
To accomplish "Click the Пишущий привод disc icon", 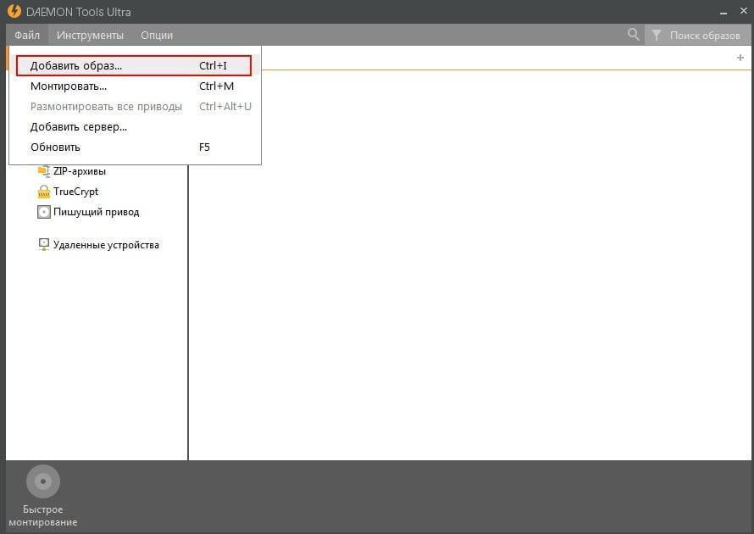I will point(43,212).
